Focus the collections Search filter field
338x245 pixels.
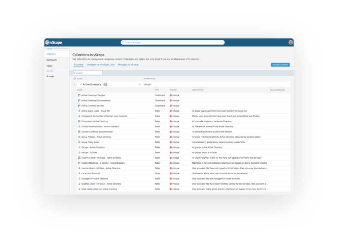[87, 73]
